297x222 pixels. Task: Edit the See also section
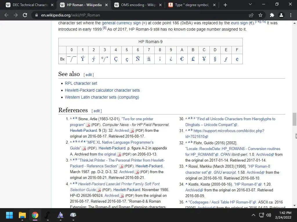89,75
